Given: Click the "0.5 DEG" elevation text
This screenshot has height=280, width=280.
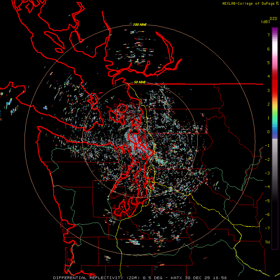Looking at the screenshot, I should (152, 278).
